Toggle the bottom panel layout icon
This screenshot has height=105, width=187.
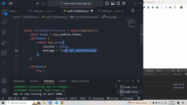coord(112,3)
